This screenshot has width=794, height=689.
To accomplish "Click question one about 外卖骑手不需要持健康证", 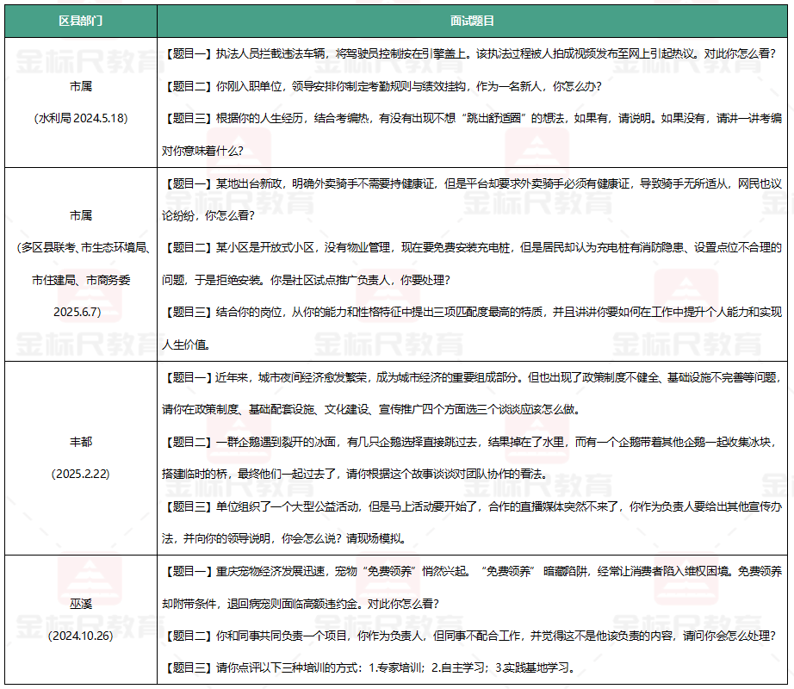I will (472, 183).
